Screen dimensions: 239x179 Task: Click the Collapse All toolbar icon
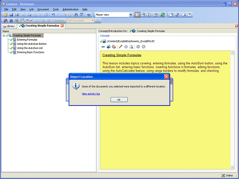click(x=70, y=15)
